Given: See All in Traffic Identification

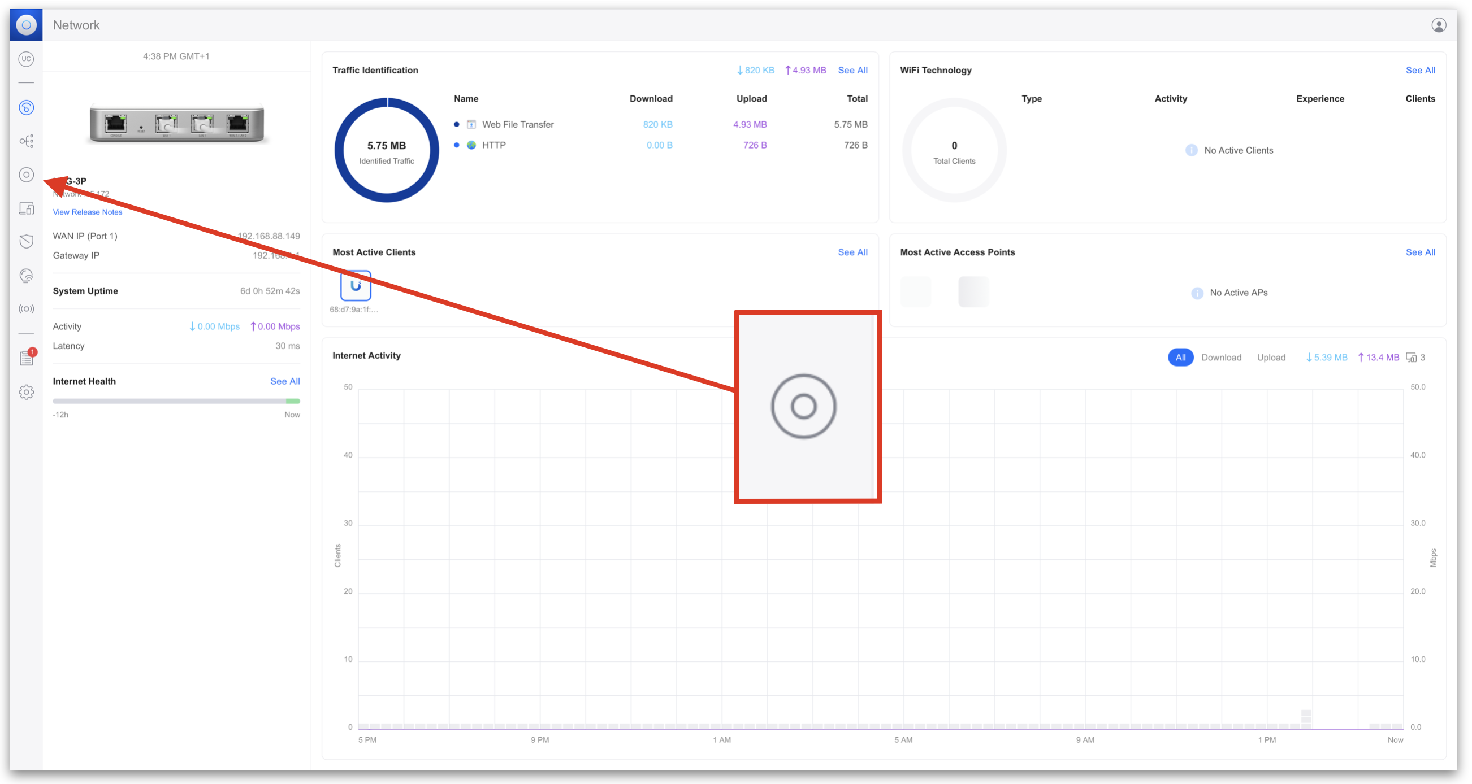Looking at the screenshot, I should 852,70.
